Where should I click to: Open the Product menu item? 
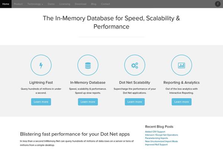point(18,4)
